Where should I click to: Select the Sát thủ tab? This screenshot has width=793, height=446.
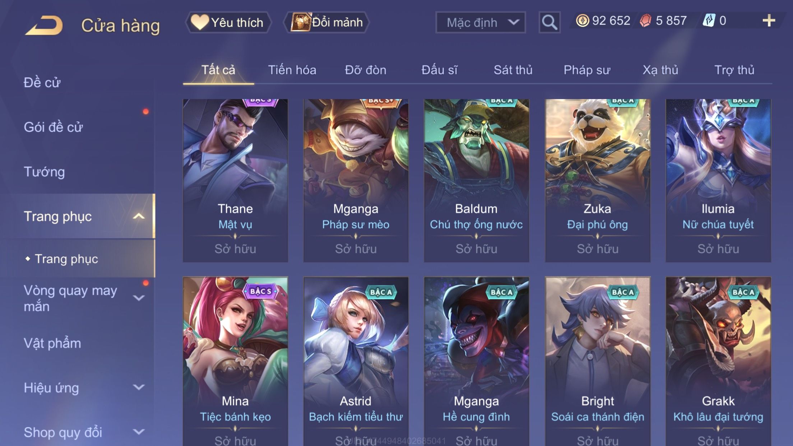tap(513, 70)
